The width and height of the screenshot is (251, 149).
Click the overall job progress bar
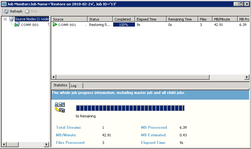(130, 109)
